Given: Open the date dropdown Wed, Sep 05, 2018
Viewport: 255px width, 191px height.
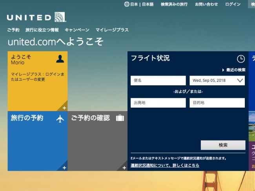Looking at the screenshot, I should click(x=217, y=81).
